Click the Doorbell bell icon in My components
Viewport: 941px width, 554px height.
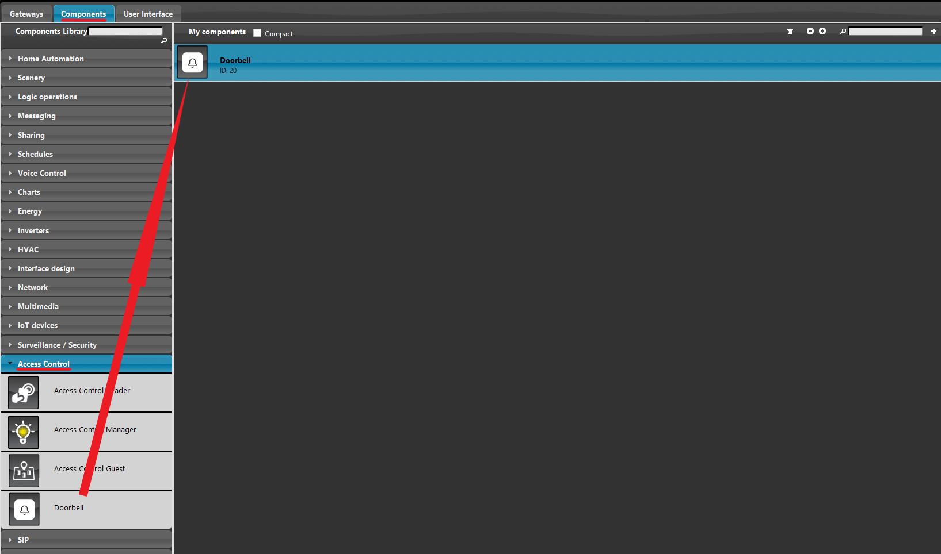(x=193, y=63)
